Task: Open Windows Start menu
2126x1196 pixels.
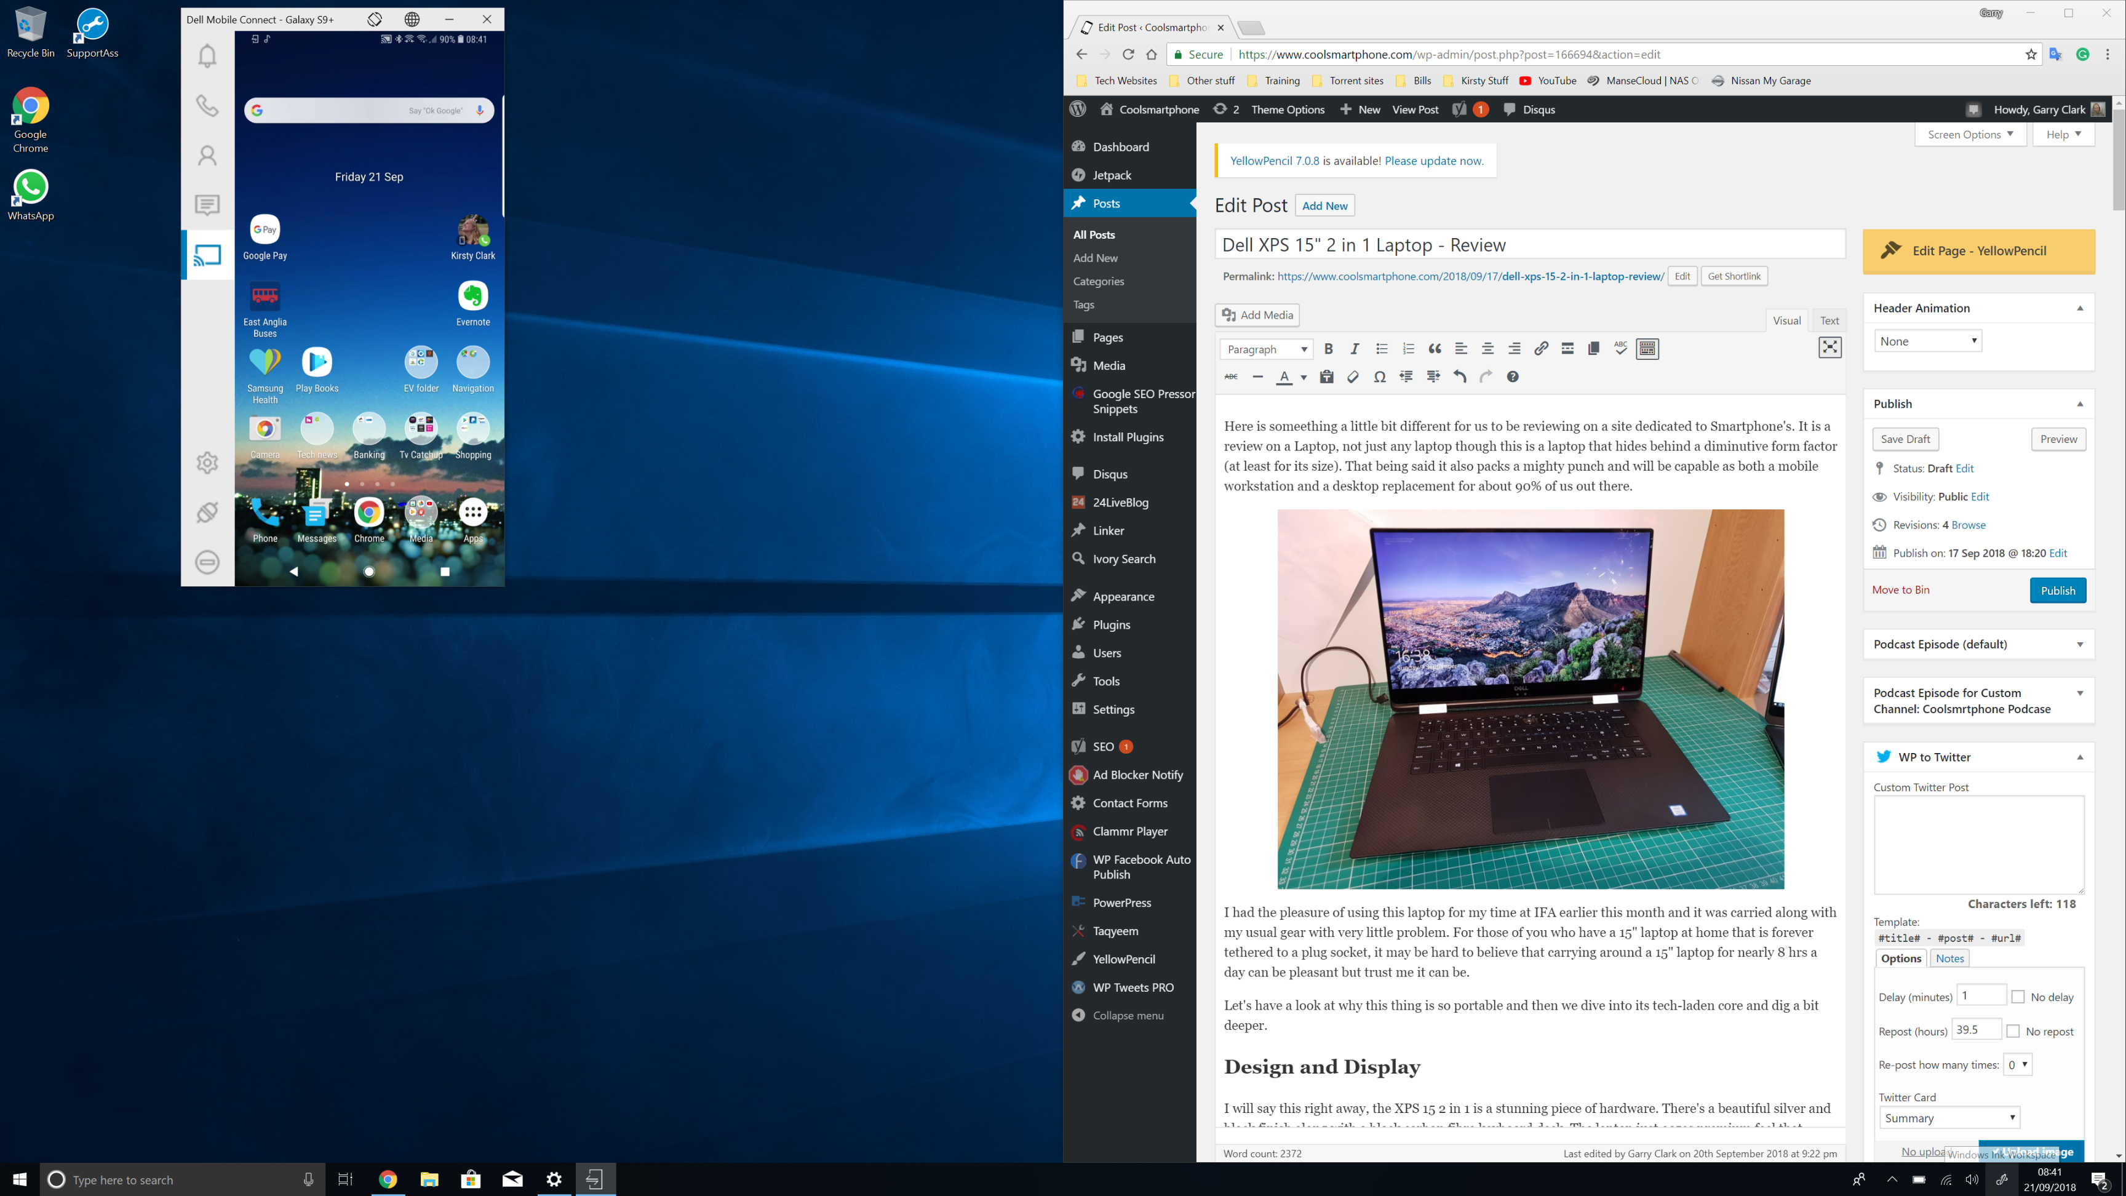Action: click(20, 1179)
